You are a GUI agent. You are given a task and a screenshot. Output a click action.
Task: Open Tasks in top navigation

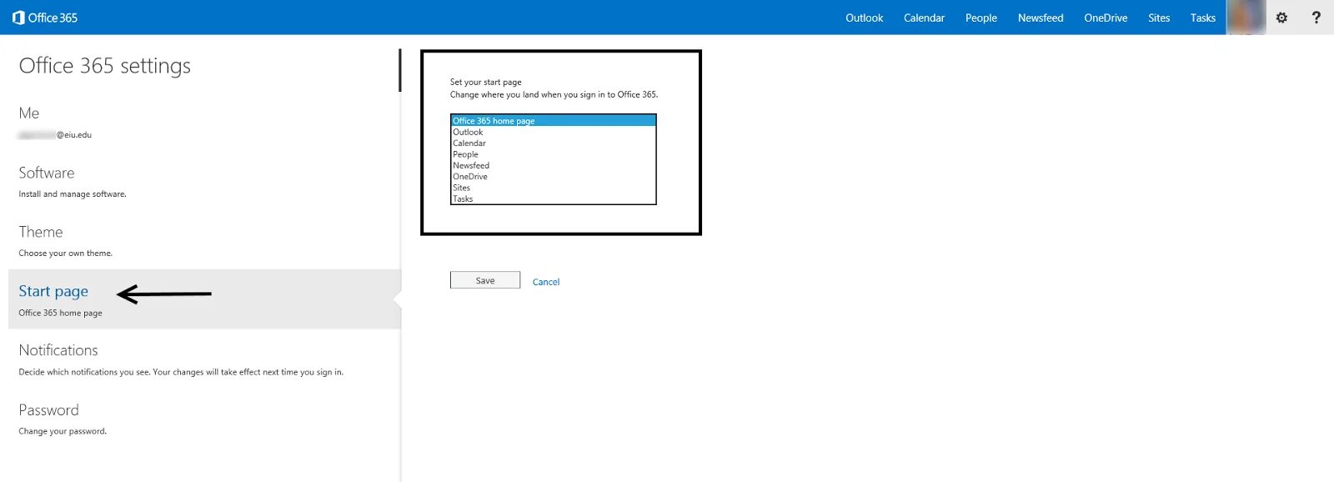pyautogui.click(x=1202, y=18)
